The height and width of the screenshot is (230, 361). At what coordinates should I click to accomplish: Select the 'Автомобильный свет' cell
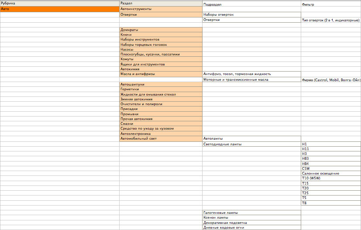point(161,138)
